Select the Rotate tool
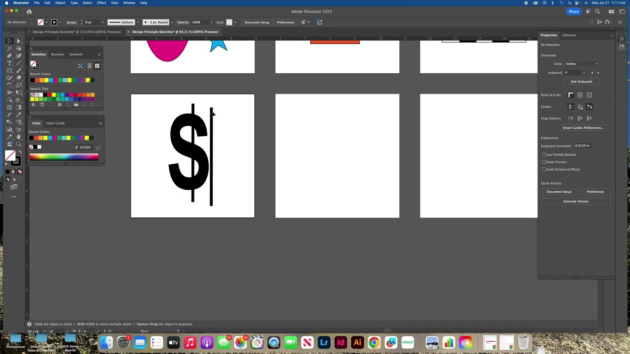 point(9,85)
